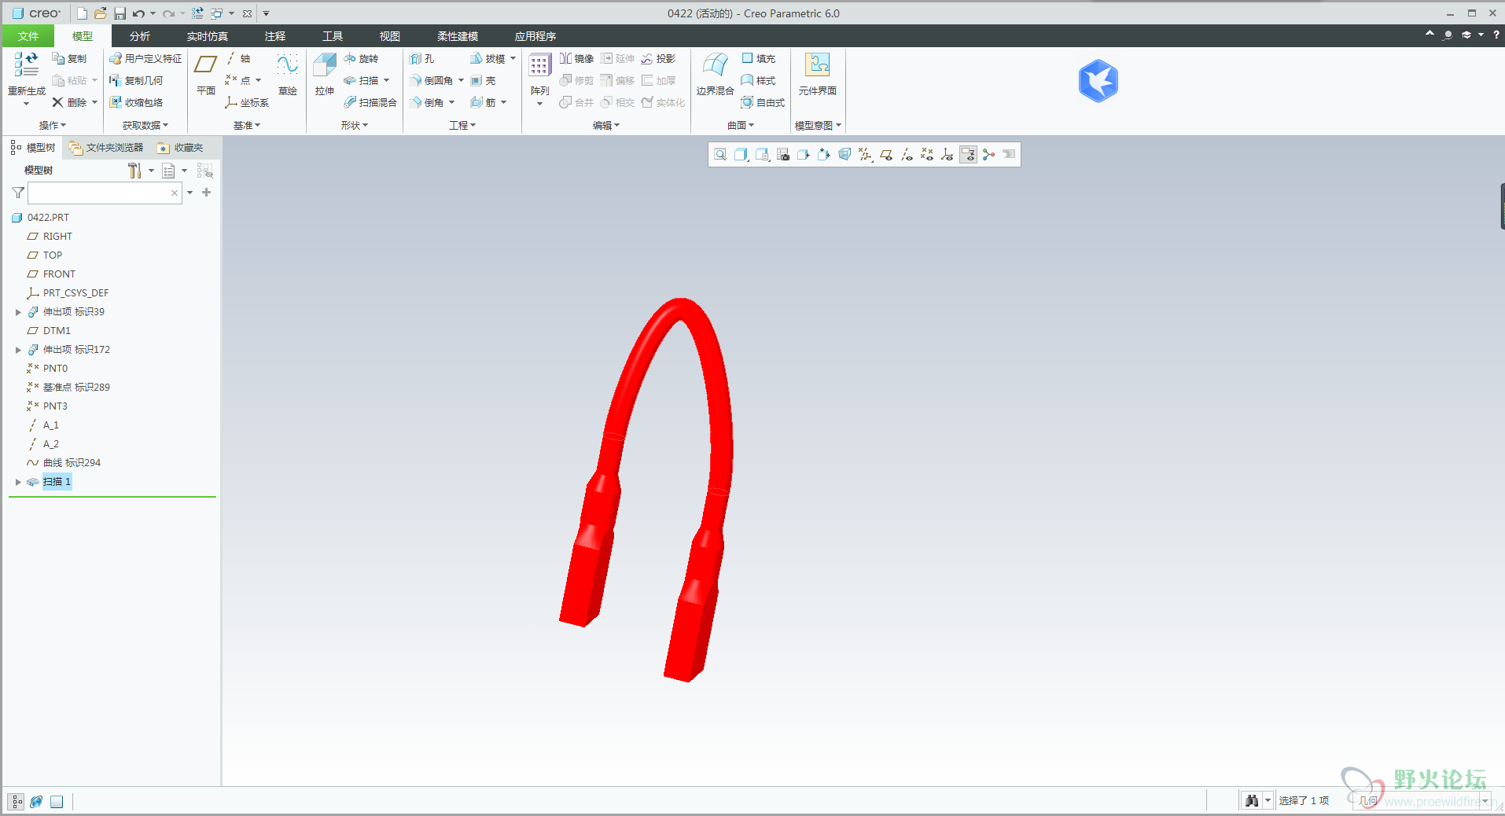1505x816 pixels.
Task: Toggle spin center display icon
Action: tap(988, 155)
